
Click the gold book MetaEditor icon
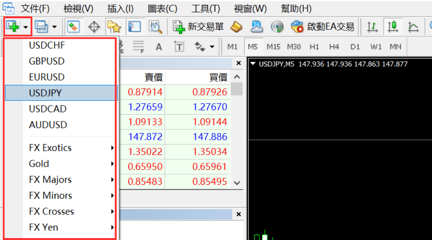(236, 27)
